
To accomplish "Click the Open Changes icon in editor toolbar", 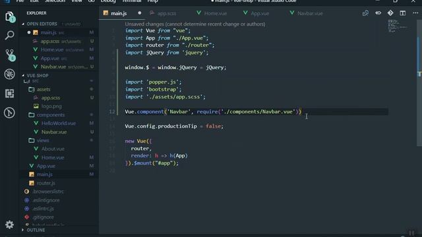I will click(x=365, y=13).
